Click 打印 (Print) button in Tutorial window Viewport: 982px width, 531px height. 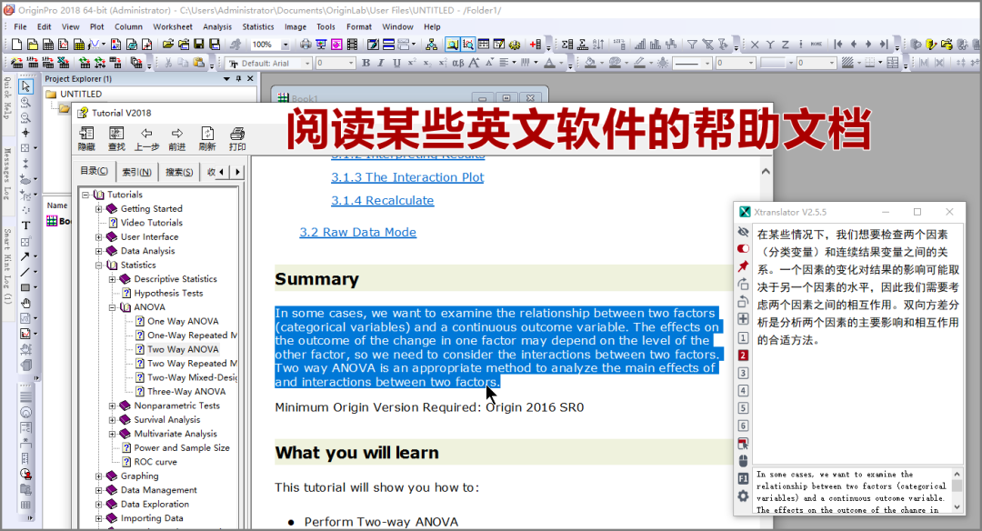coord(237,138)
